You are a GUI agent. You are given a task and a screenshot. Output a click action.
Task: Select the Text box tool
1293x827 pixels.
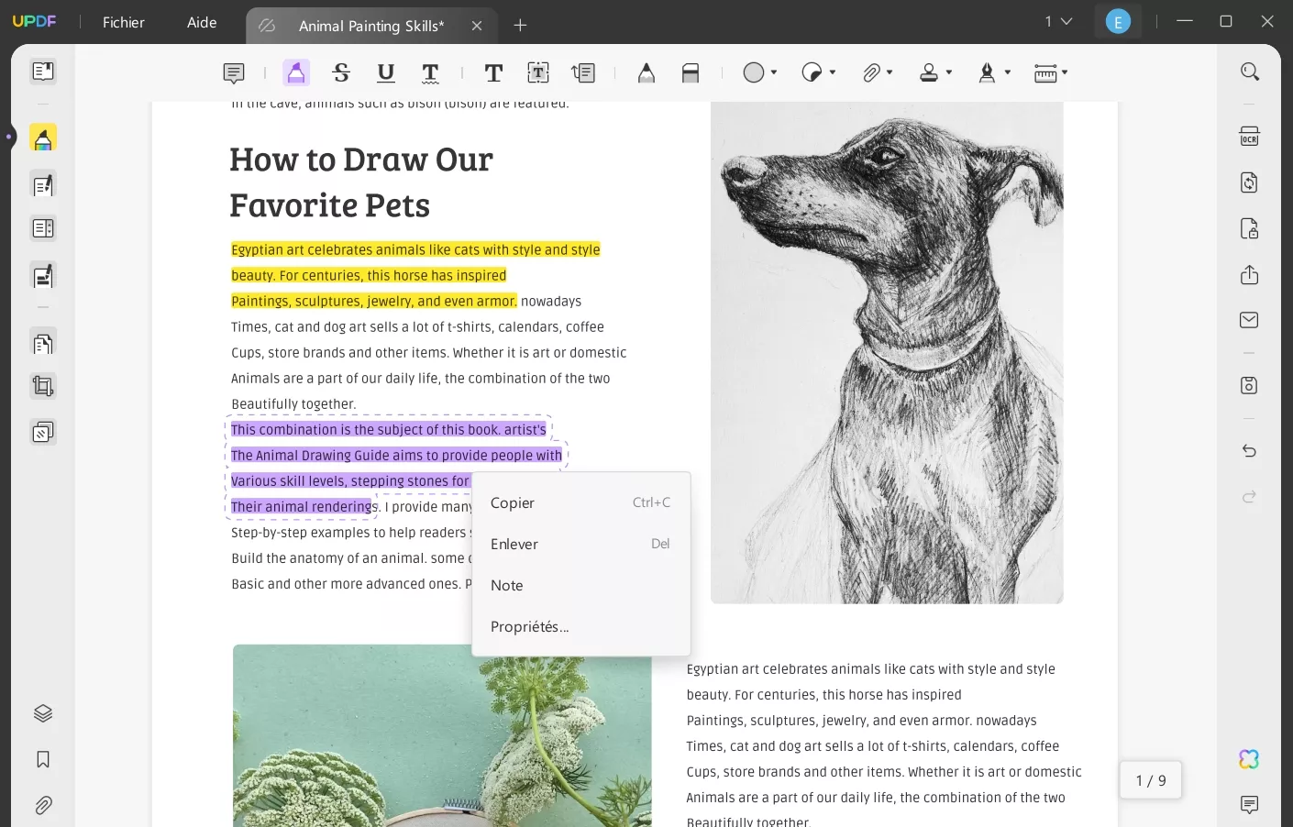pos(538,72)
